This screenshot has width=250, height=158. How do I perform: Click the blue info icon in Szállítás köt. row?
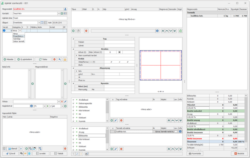[x=180, y=131]
